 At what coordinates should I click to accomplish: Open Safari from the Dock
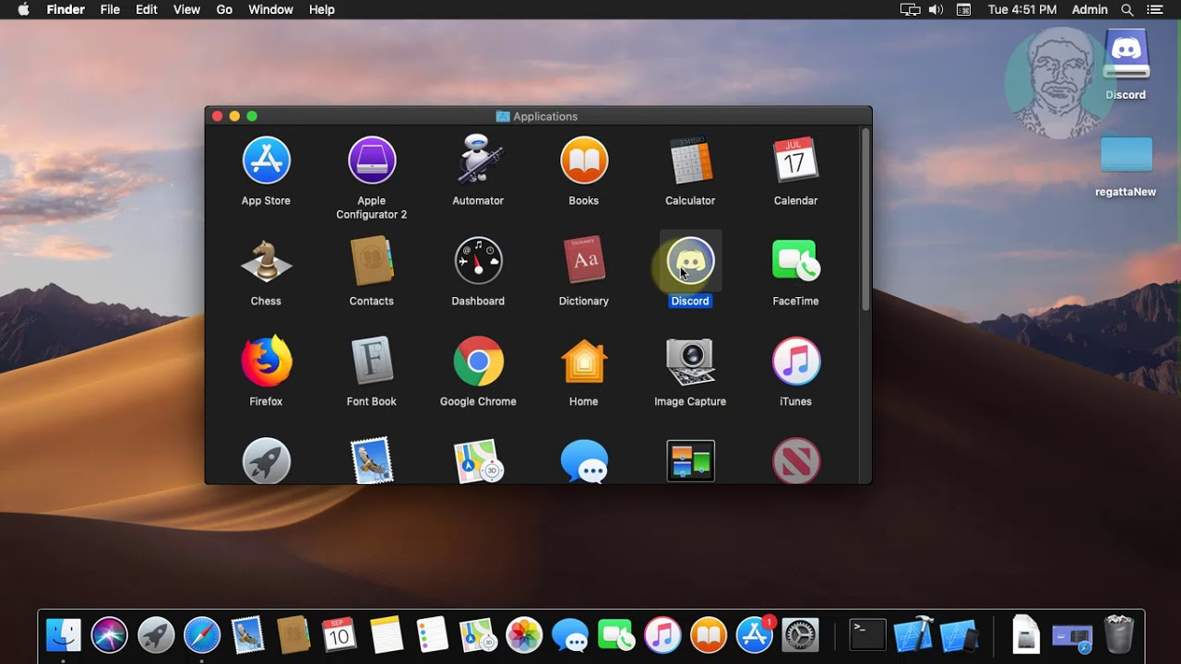[202, 634]
